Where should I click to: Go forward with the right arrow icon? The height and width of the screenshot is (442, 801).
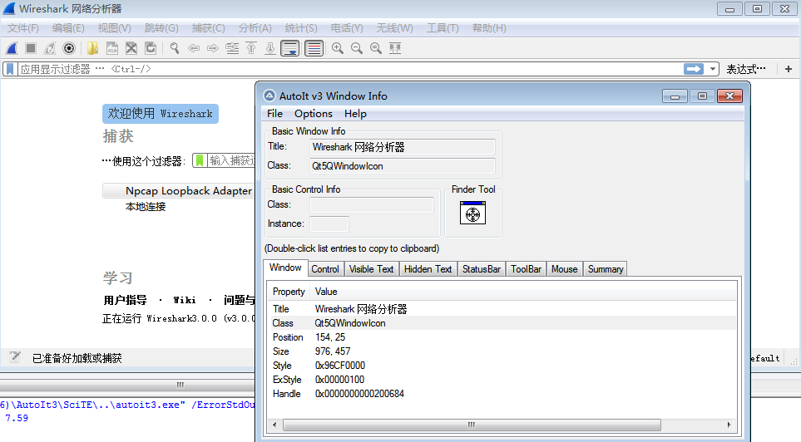pos(213,48)
